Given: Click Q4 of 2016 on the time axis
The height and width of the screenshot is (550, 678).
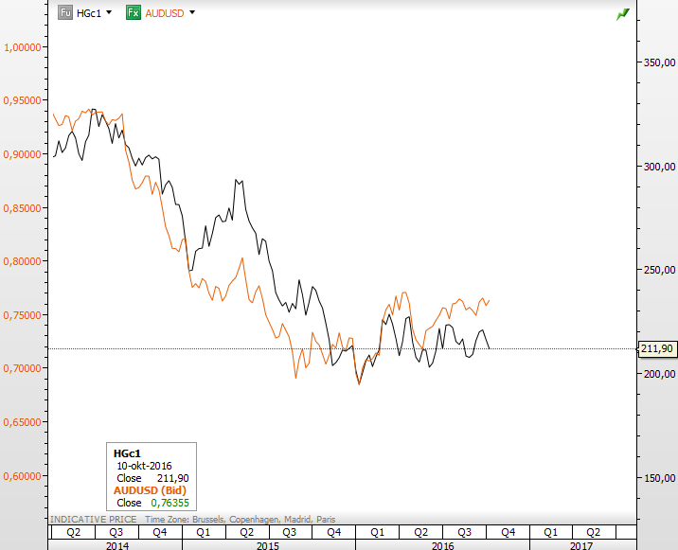Looking at the screenshot, I should click(x=508, y=531).
